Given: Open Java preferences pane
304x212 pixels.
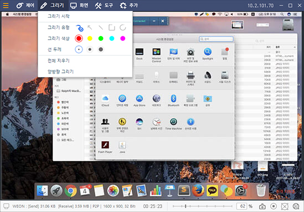Looking at the screenshot, I should (122, 147).
